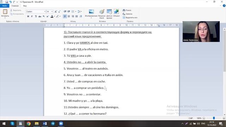Toggle italic (К) formatting
The image size is (226, 127).
[32, 17]
